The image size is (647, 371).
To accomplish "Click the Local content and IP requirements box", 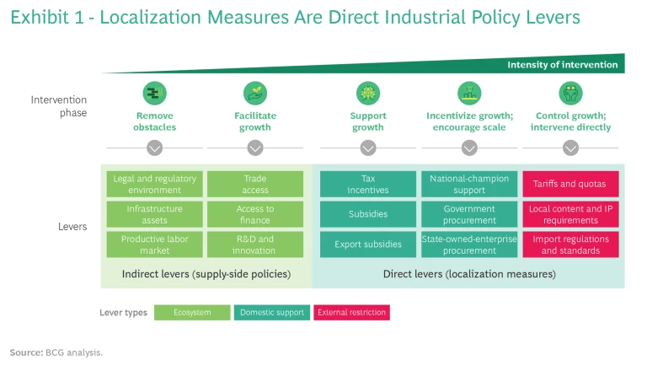I will [x=570, y=214].
